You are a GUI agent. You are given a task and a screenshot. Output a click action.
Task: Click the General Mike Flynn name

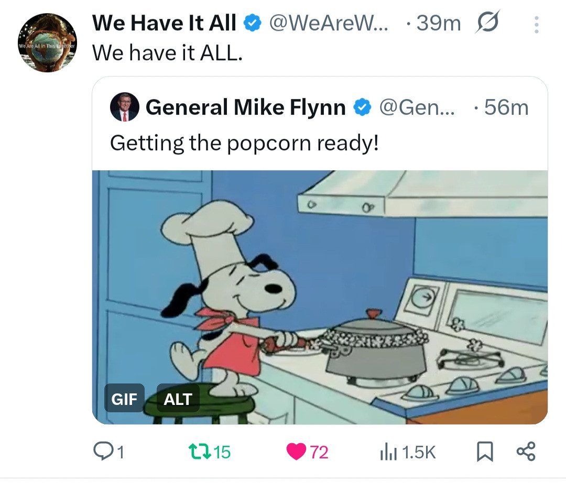pyautogui.click(x=245, y=108)
